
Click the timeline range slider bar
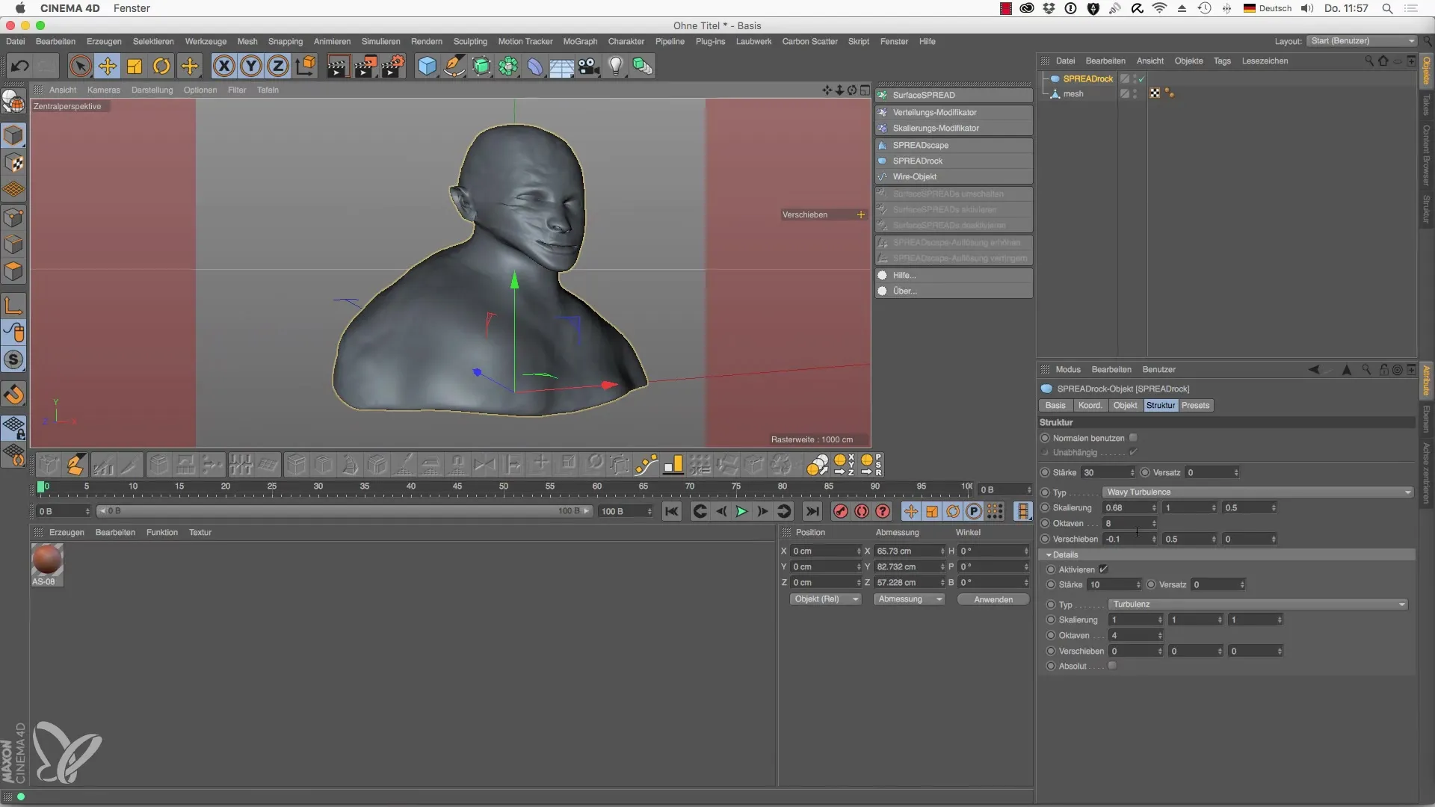pyautogui.click(x=344, y=511)
